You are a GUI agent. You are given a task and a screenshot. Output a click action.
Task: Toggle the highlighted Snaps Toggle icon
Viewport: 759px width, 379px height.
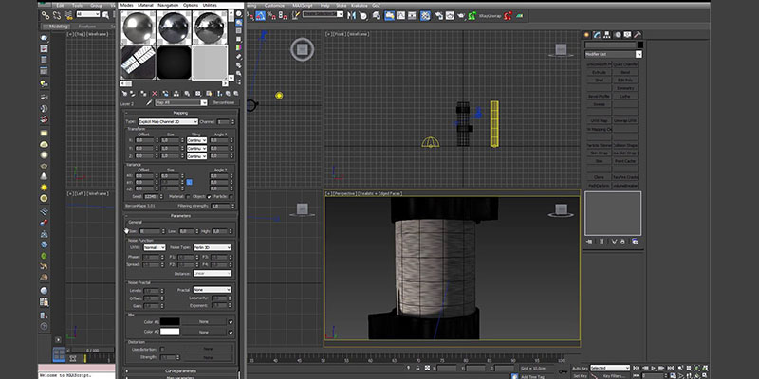pyautogui.click(x=260, y=16)
